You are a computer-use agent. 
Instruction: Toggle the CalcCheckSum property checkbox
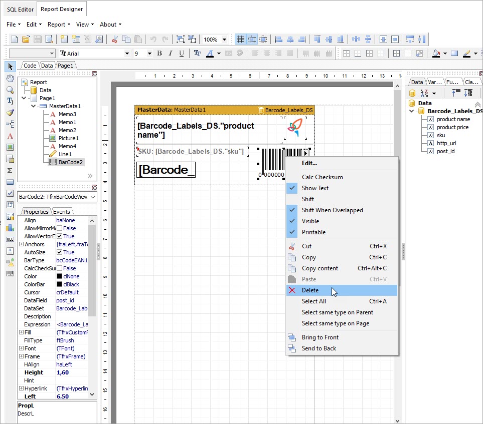pyautogui.click(x=60, y=268)
